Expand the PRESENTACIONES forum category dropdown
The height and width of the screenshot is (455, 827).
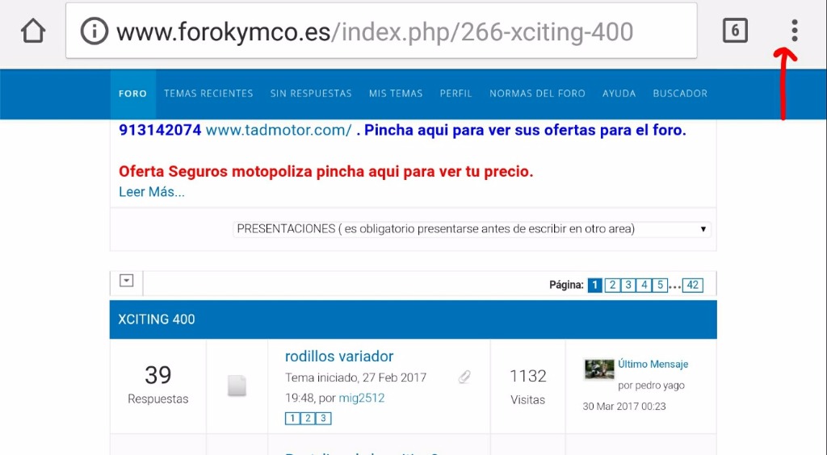pos(472,229)
